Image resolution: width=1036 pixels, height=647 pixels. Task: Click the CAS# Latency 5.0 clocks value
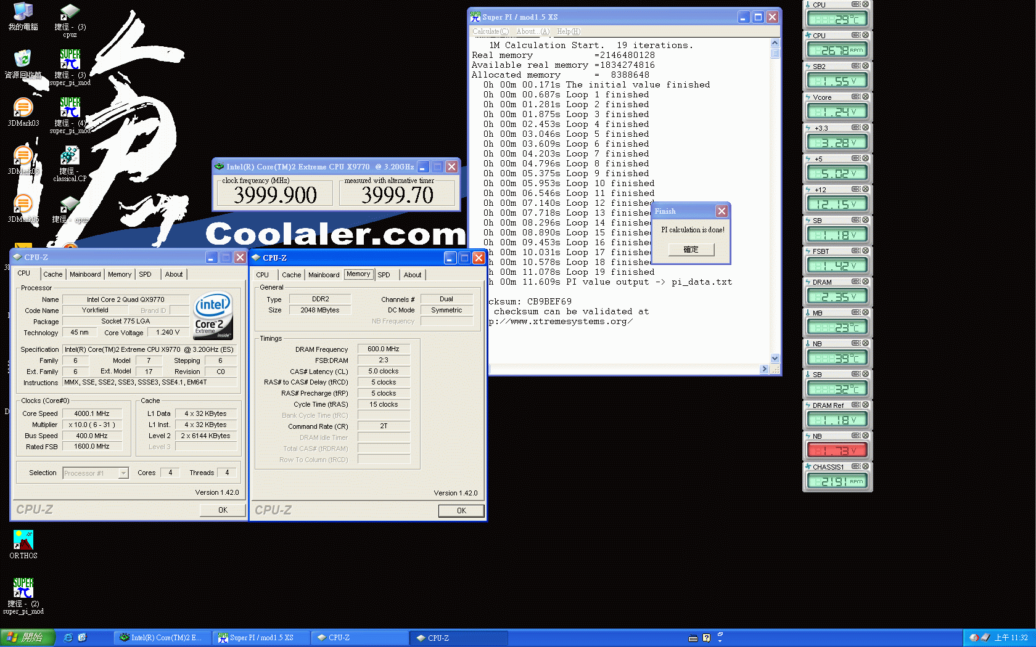tap(384, 372)
